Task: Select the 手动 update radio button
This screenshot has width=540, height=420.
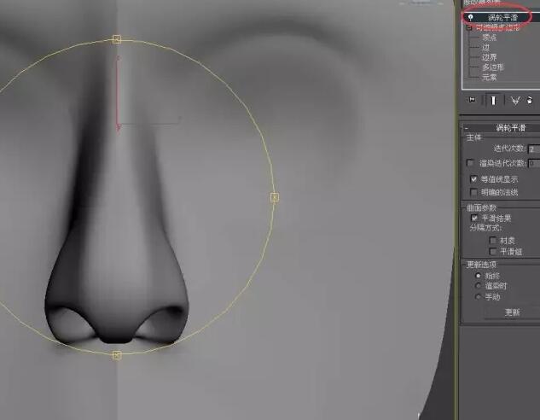Action: [478, 296]
